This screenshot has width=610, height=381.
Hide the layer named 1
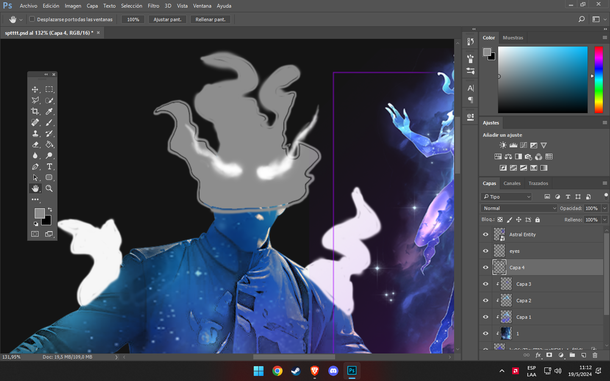[x=486, y=333]
